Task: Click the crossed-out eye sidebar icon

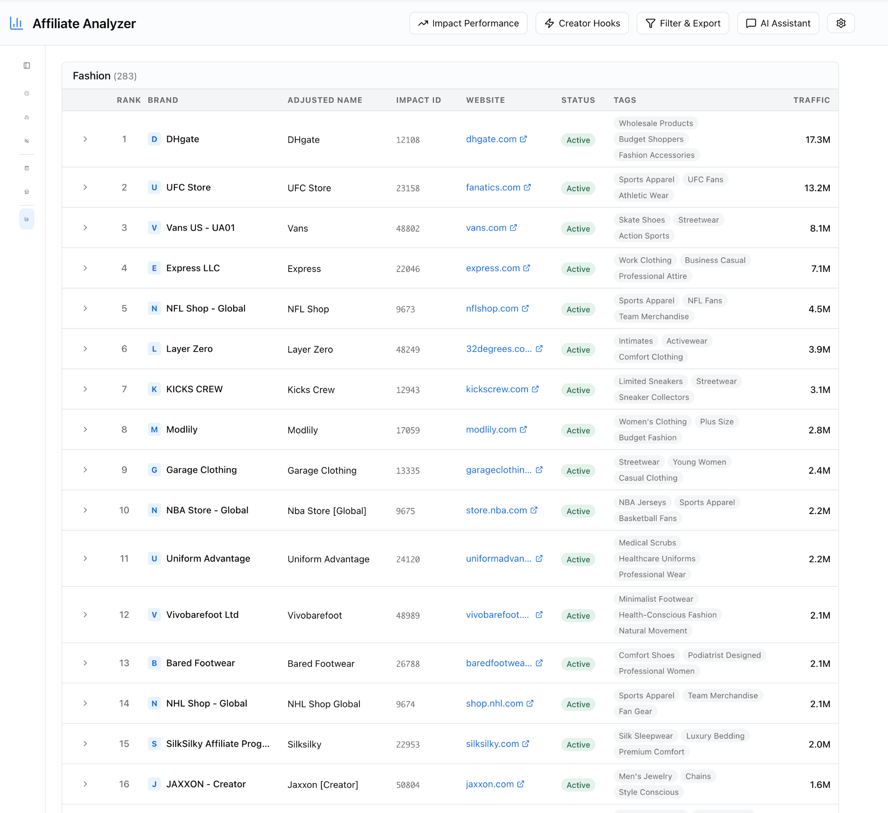Action: point(27,141)
